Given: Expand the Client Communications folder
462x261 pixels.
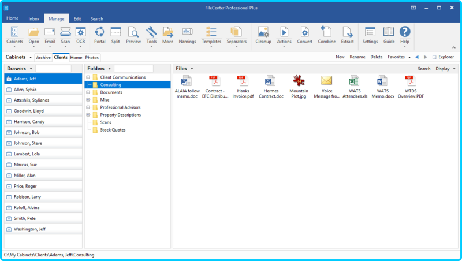Looking at the screenshot, I should (88, 77).
